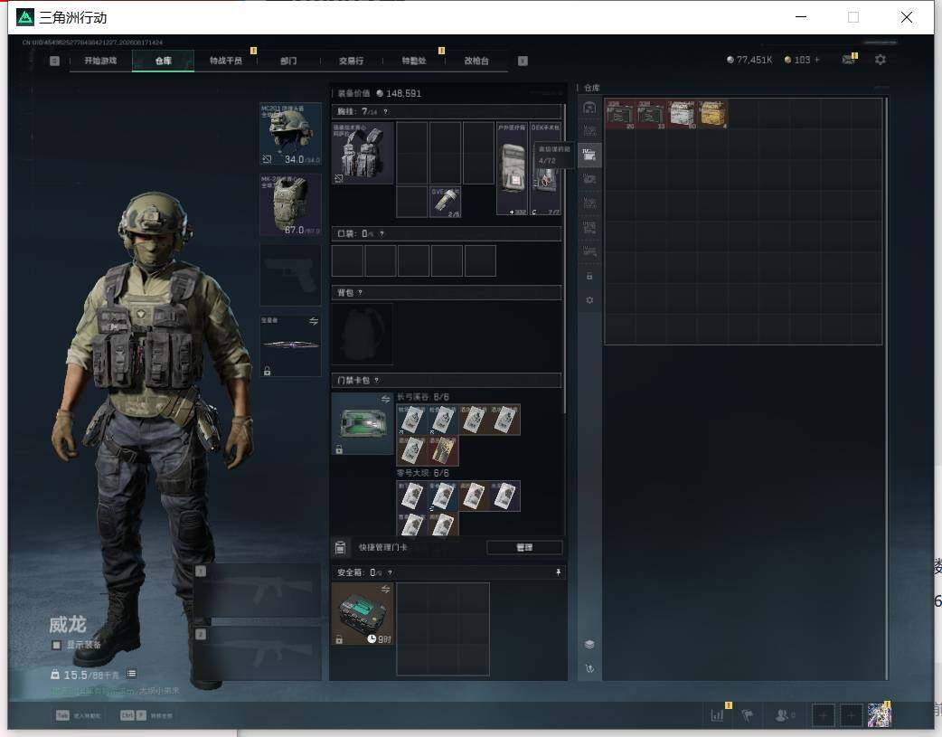The height and width of the screenshot is (737, 942).
Task: Select the MC201 helmet equipment slot
Action: pos(290,134)
